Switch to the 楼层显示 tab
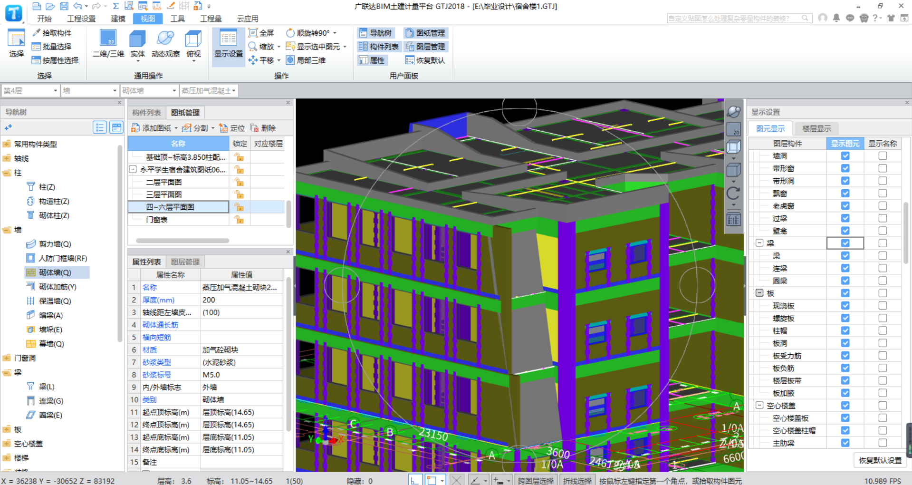Viewport: 912px width, 485px height. [816, 128]
